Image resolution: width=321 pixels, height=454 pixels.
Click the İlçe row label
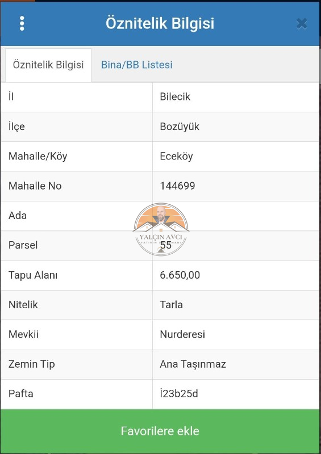pos(16,127)
